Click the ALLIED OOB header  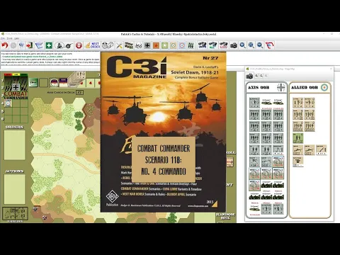point(305,88)
